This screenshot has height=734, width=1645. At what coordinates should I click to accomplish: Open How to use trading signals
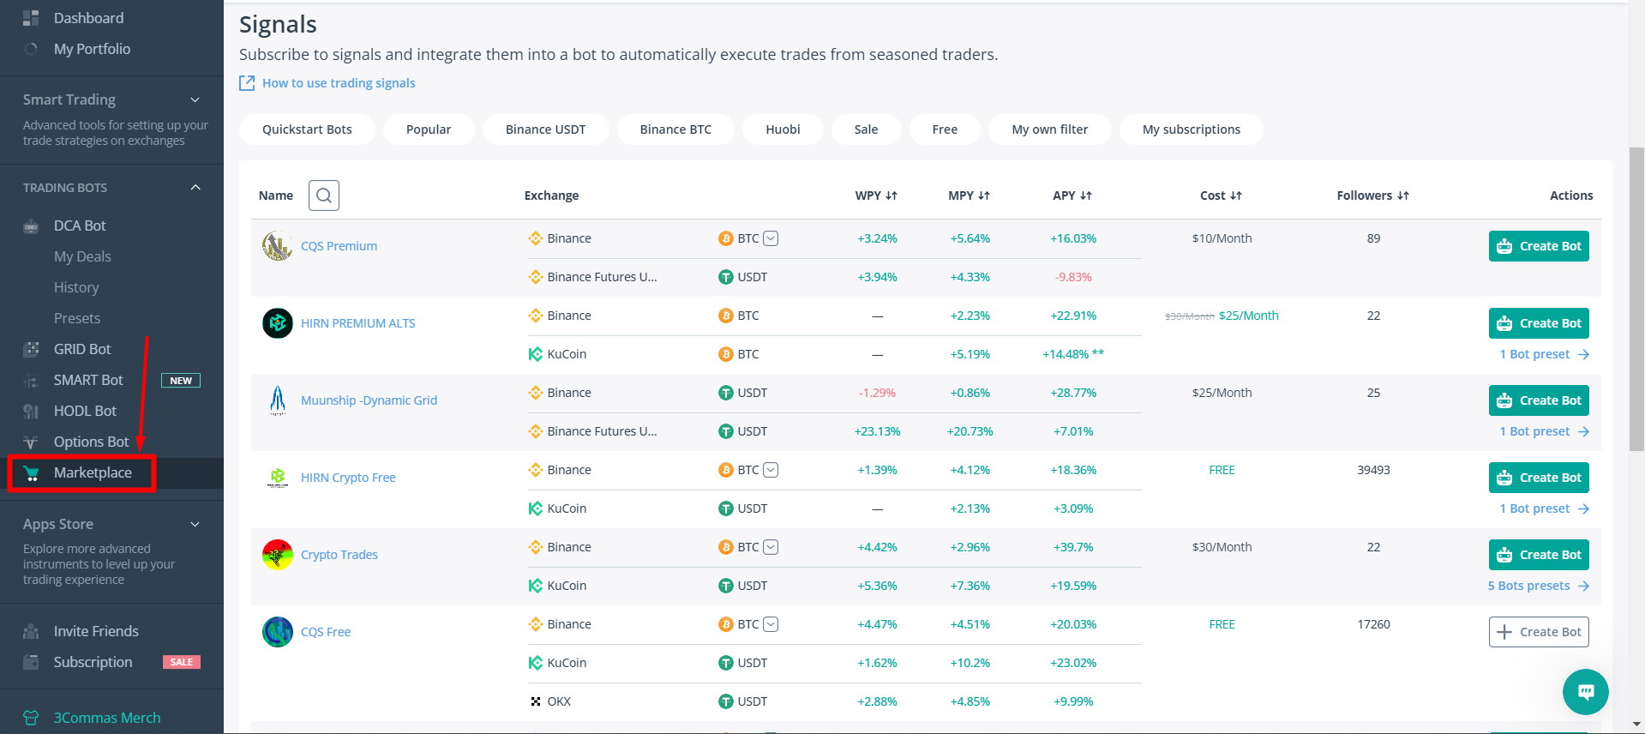(339, 83)
